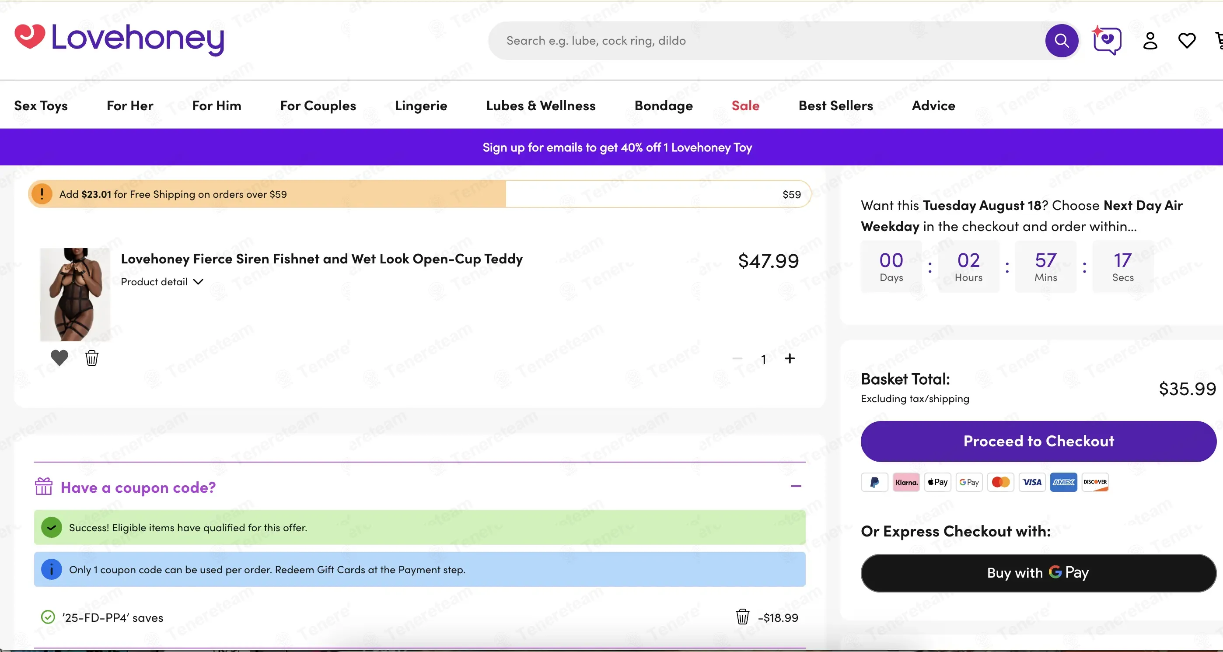Click the purple search magnifier button
The height and width of the screenshot is (652, 1223).
tap(1062, 41)
